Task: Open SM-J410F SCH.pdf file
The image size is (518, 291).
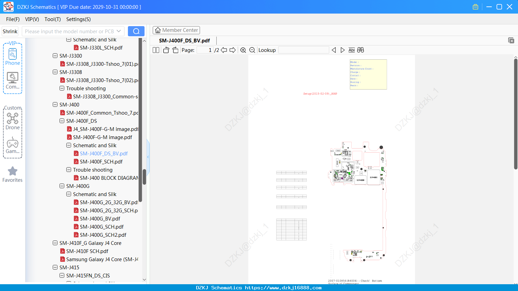Action: click(84, 251)
